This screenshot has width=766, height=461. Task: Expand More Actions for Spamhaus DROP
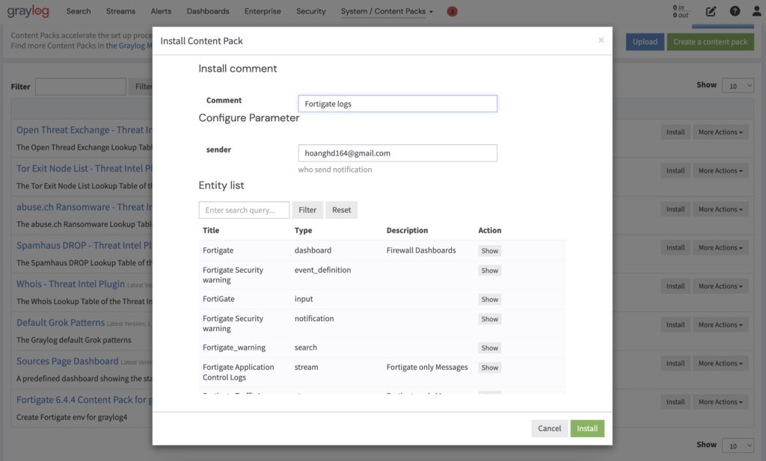pos(720,248)
